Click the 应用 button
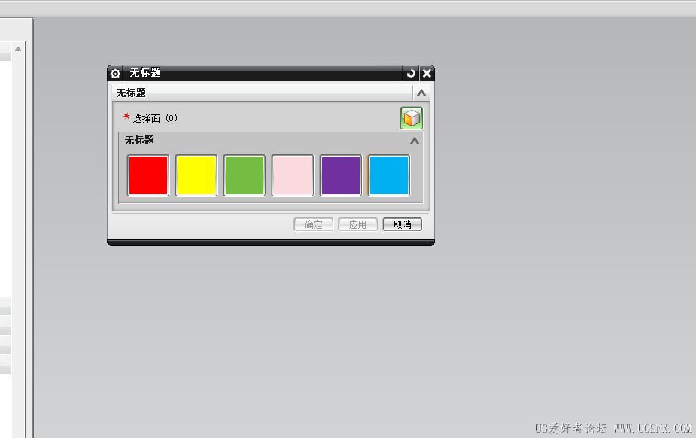Screen dimensions: 696x438 click(357, 224)
